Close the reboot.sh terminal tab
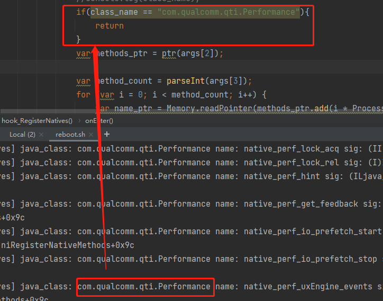Image resolution: width=383 pixels, height=301 pixels. 91,135
